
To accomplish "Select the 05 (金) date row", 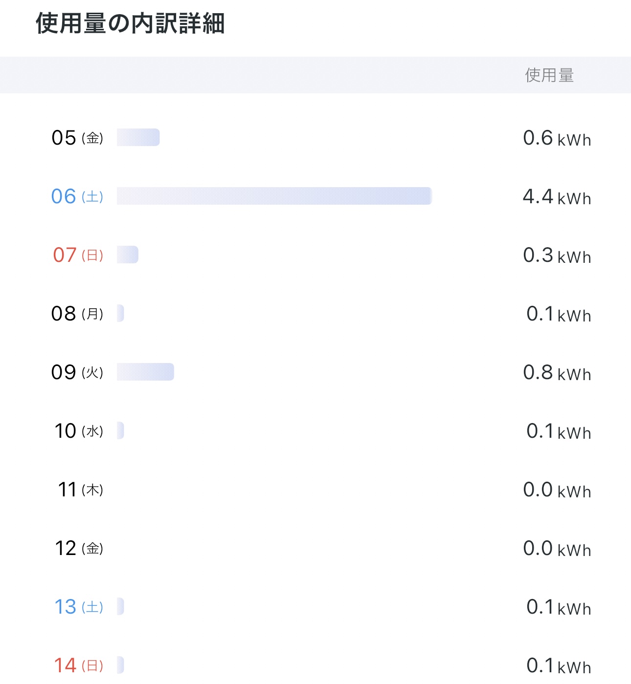I will (77, 138).
